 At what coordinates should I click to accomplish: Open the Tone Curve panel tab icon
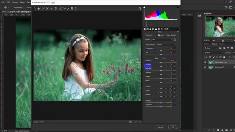(148, 29)
